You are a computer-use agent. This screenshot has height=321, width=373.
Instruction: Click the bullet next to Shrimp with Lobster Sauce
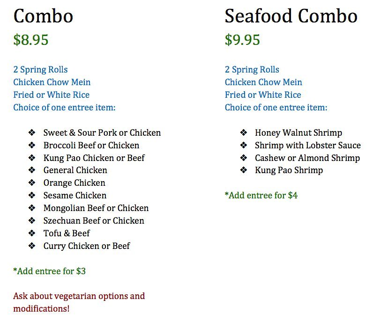point(244,146)
